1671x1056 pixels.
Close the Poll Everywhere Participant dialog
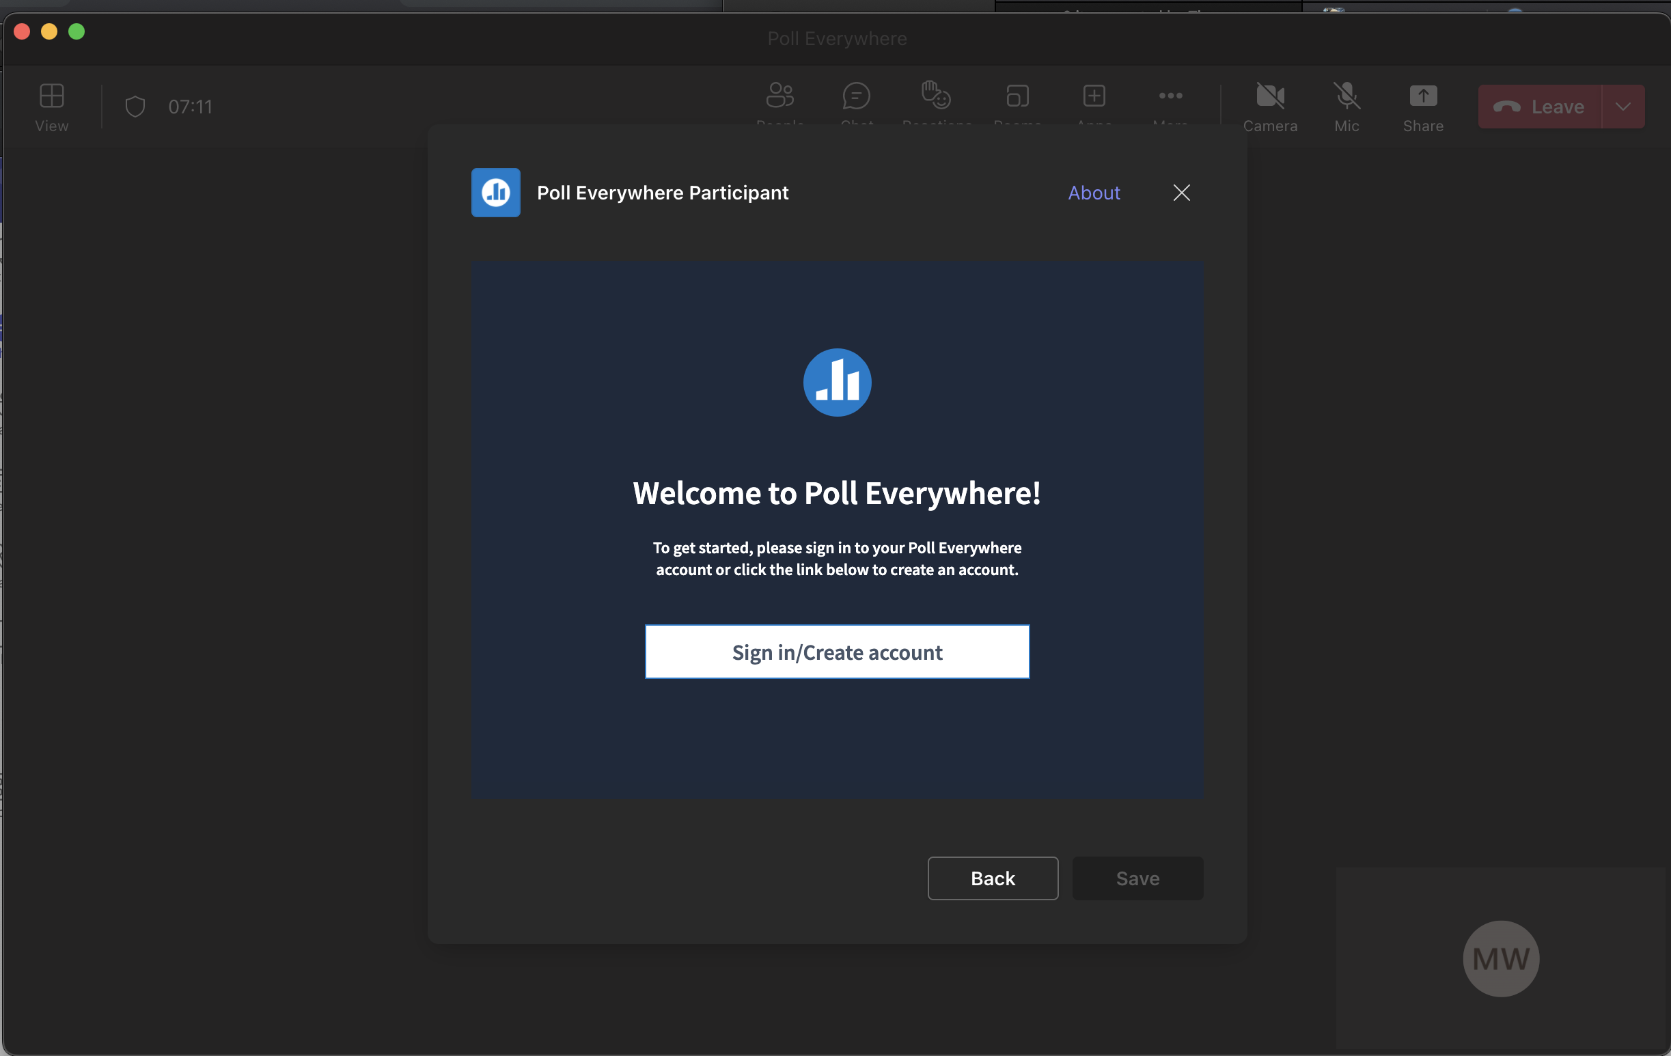point(1181,192)
